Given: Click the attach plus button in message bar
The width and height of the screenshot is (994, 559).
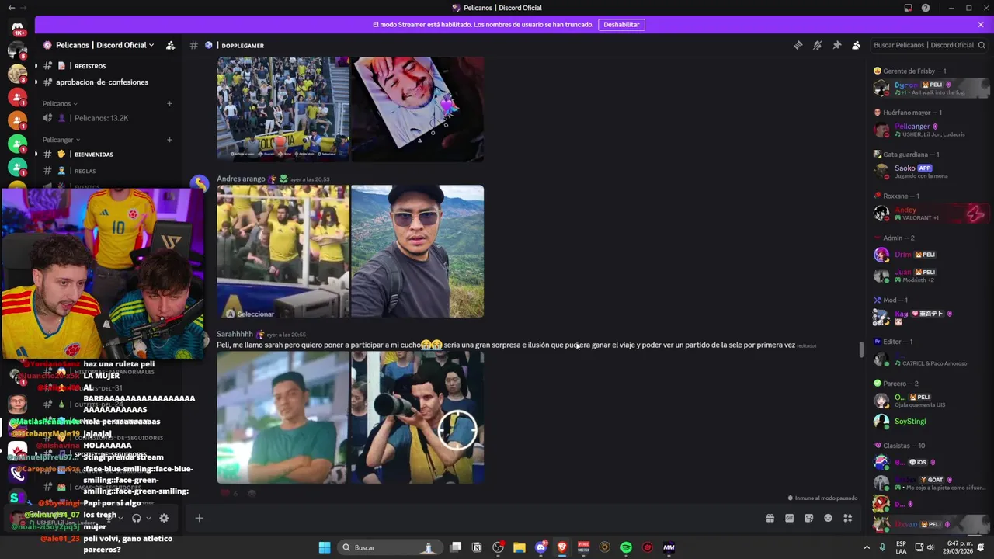Looking at the screenshot, I should (199, 518).
